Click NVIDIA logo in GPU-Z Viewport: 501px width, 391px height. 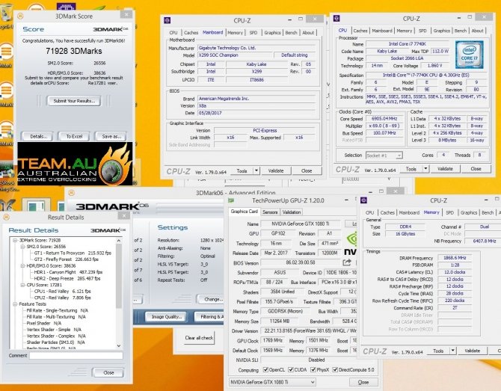[x=351, y=245]
